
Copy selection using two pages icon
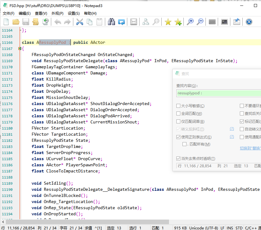[x=90, y=22]
